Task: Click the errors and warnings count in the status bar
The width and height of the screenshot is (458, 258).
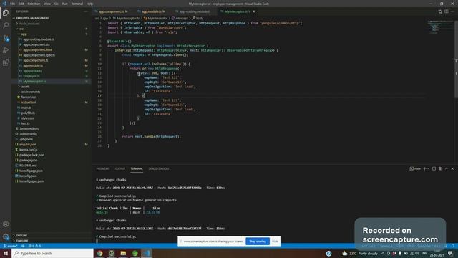Action: point(35,246)
